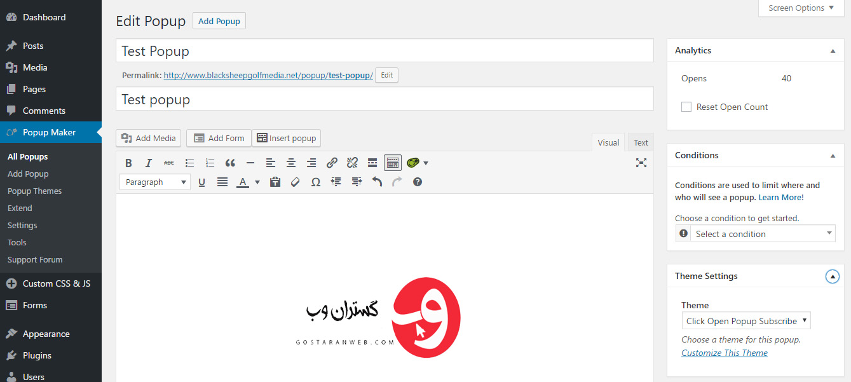Screen dimensions: 851x382
Task: Click the Insert popup button
Action: pyautogui.click(x=286, y=138)
